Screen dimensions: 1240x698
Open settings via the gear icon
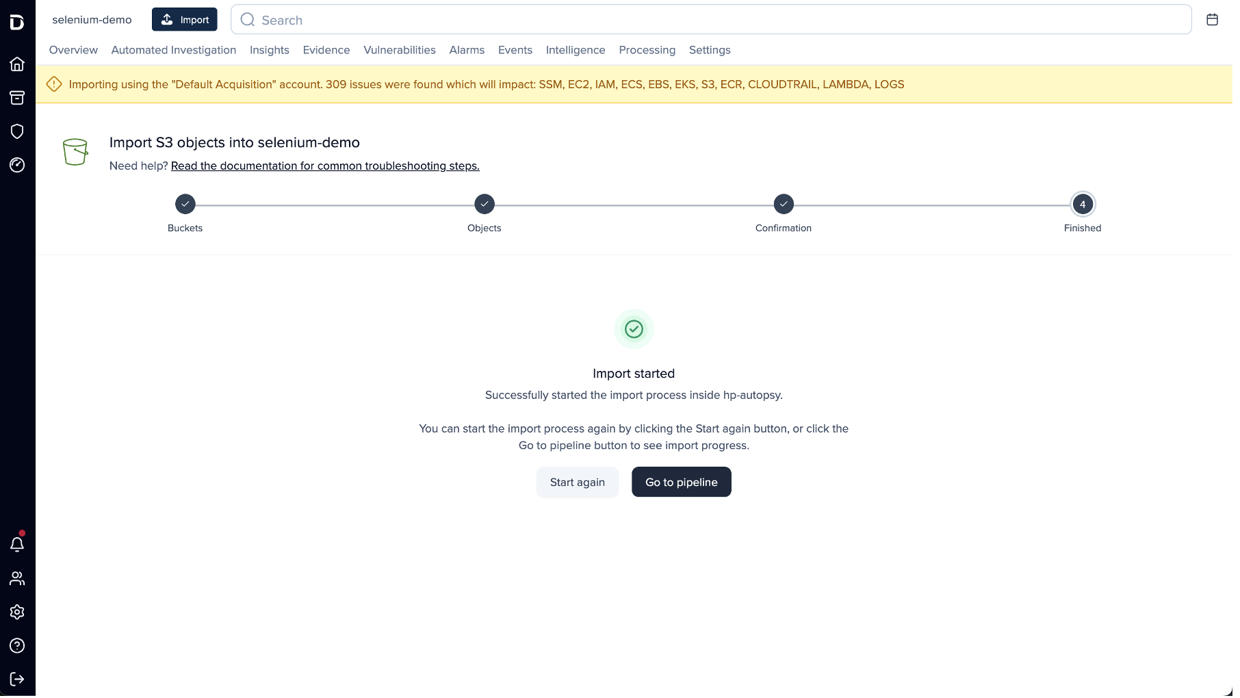click(17, 612)
